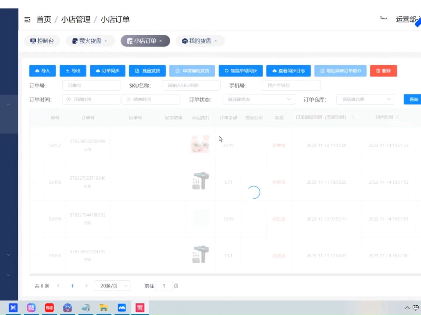421x315 pixels.
Task: Click the cloud upload icon on 导入 button
Action: click(37, 71)
